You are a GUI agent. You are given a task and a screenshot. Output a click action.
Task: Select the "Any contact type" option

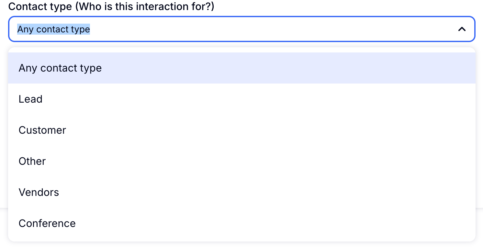click(x=60, y=68)
